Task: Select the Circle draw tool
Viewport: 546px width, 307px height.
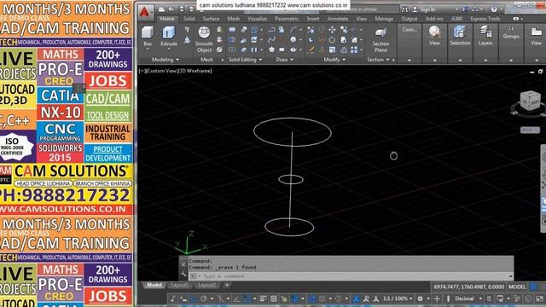Action: (x=293, y=40)
